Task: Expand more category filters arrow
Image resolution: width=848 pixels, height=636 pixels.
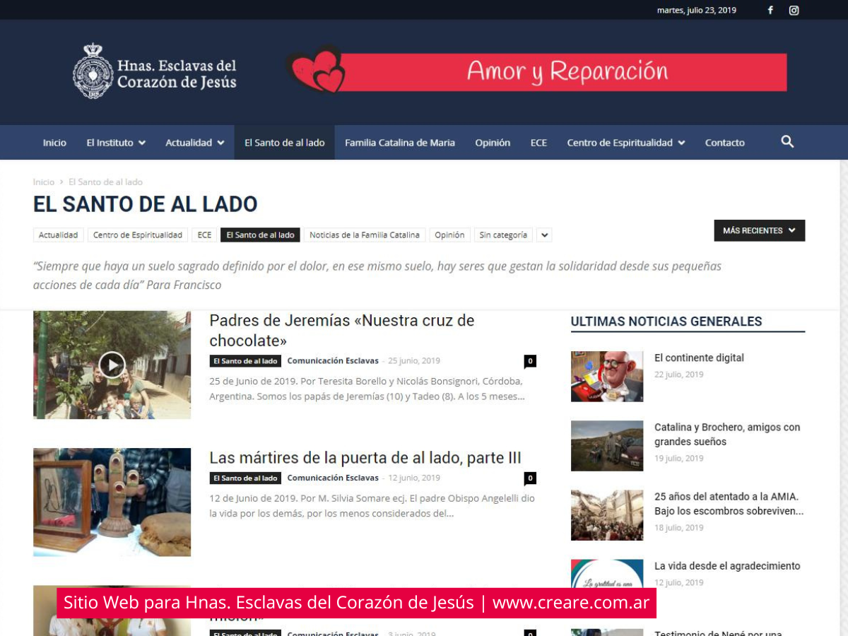Action: click(x=543, y=235)
